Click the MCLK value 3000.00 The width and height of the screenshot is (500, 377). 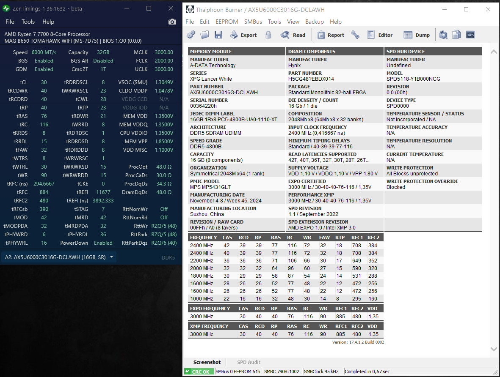pyautogui.click(x=164, y=52)
